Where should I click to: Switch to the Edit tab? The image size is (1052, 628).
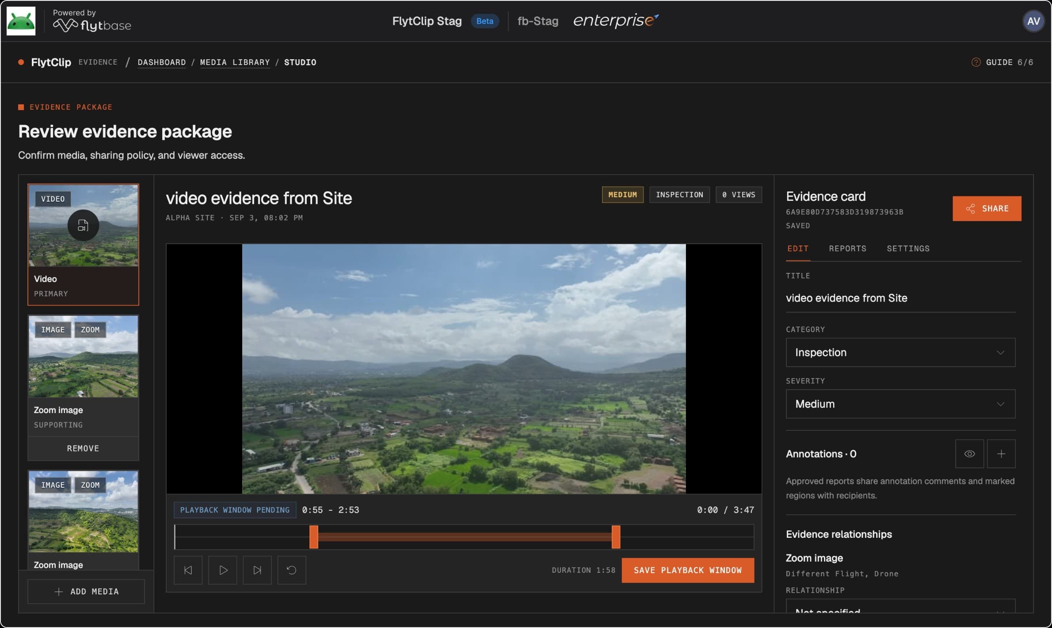pyautogui.click(x=798, y=249)
